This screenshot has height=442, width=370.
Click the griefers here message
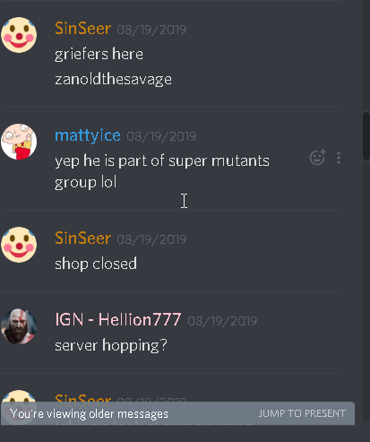coord(99,54)
